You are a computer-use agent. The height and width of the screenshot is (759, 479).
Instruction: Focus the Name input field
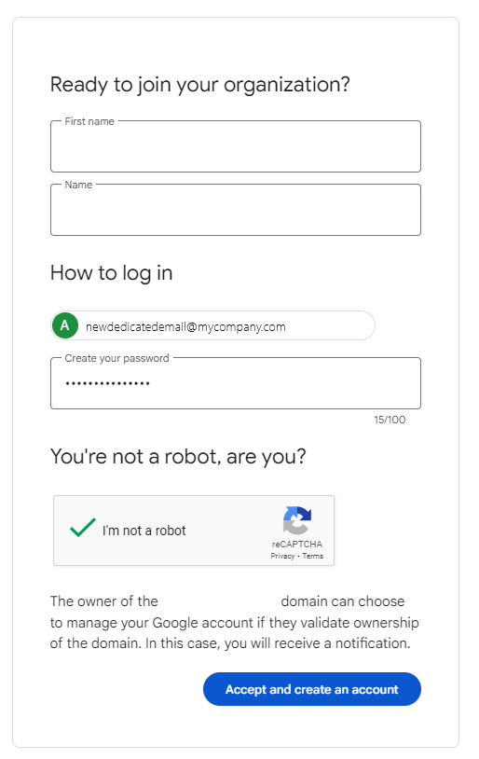pyautogui.click(x=236, y=210)
